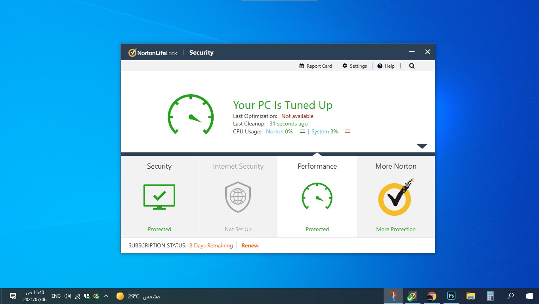Click the red scissors app taskbar icon
This screenshot has height=304, width=539.
point(393,296)
